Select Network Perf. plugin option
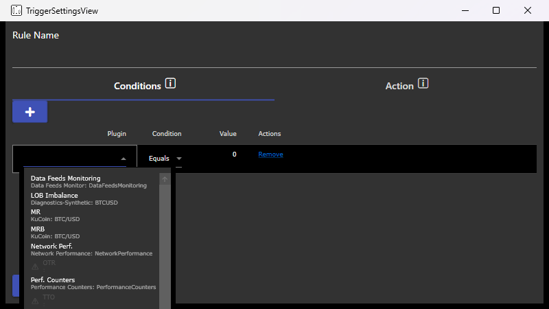This screenshot has width=549, height=309. tap(92, 249)
